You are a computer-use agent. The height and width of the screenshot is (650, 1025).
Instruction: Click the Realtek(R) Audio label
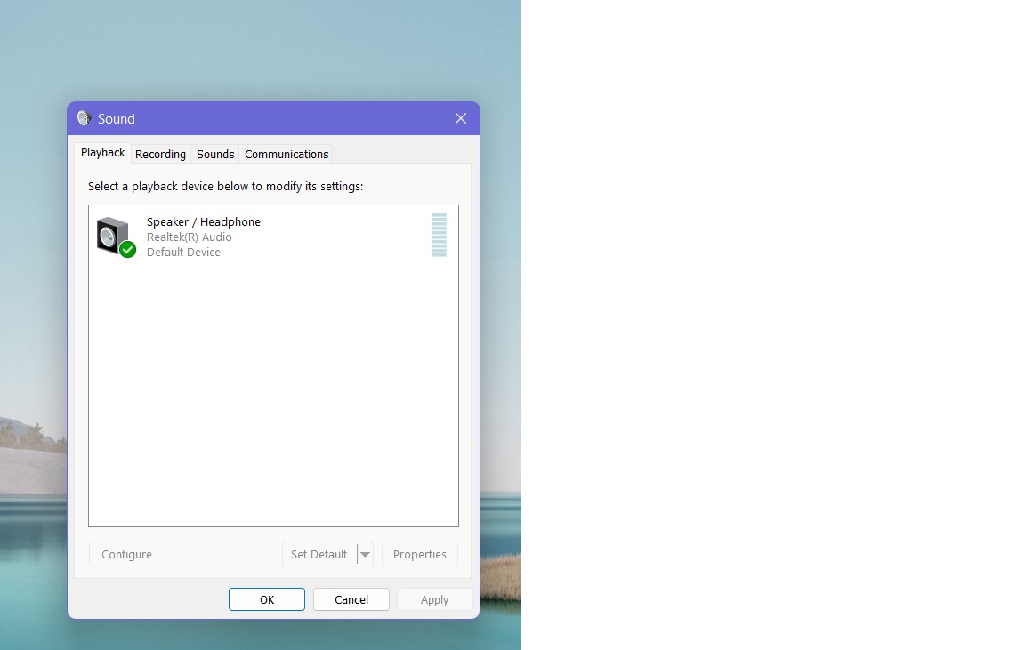(189, 237)
